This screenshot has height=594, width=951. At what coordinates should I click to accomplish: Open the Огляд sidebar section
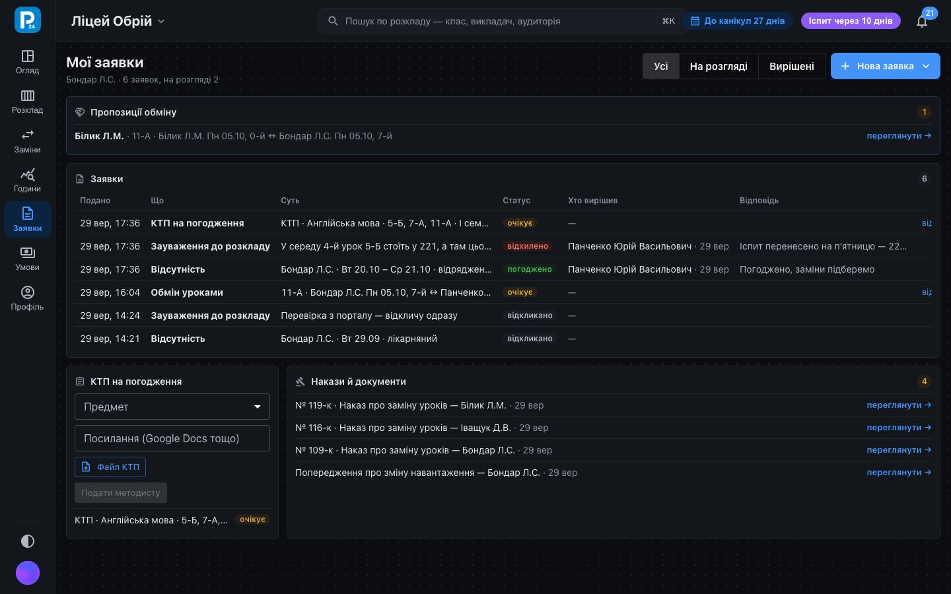[x=28, y=62]
